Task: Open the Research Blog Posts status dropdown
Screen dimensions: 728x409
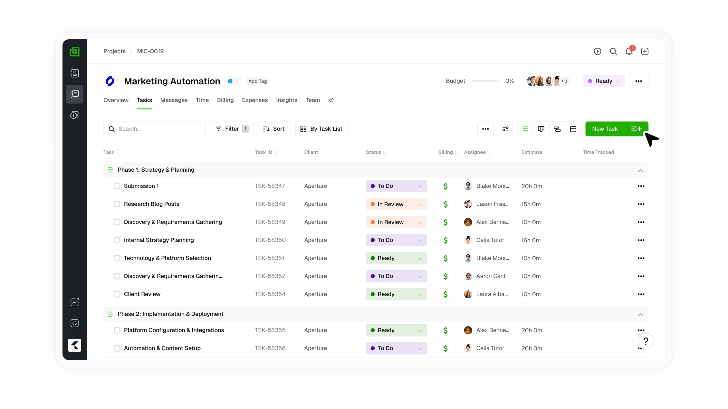Action: click(x=396, y=204)
